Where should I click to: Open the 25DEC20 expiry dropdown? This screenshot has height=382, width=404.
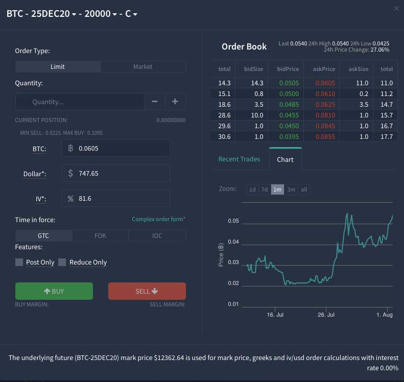tap(54, 14)
